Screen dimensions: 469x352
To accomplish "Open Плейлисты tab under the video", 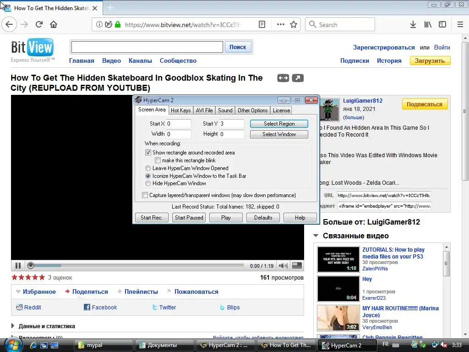I will (x=141, y=292).
